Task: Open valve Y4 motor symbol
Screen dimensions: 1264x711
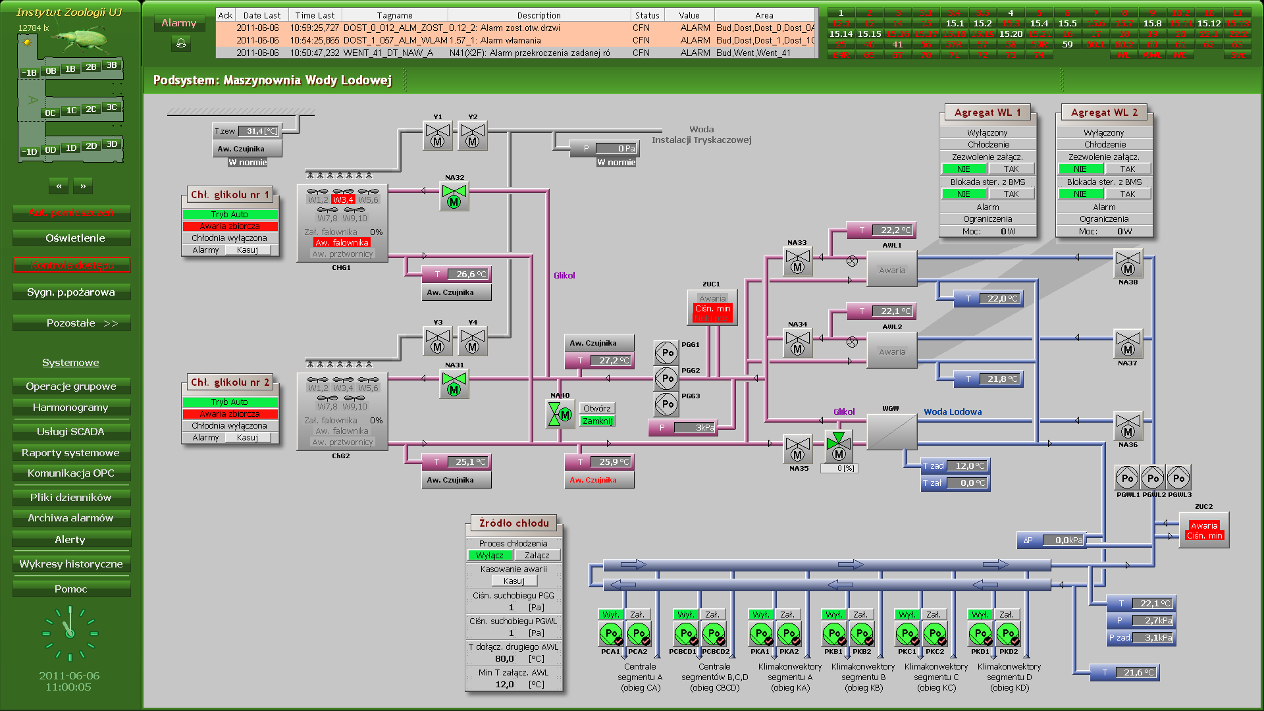Action: [x=473, y=341]
